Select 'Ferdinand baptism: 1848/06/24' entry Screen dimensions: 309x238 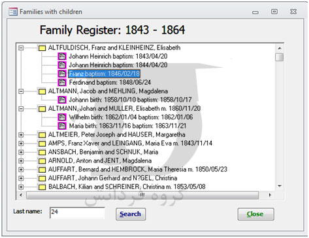click(110, 82)
